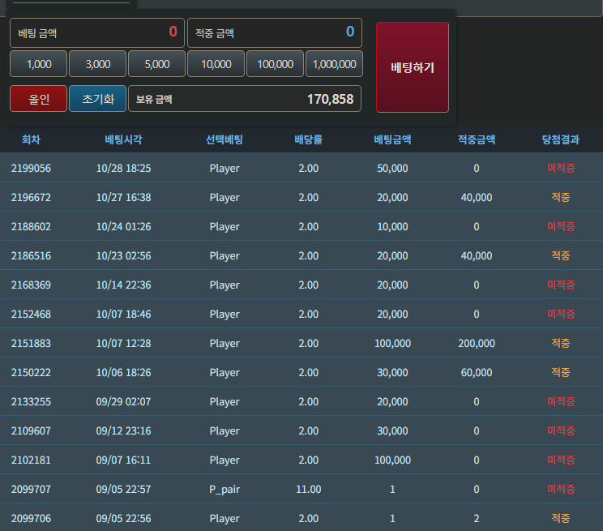Click bet time 10/23 02:56

pyautogui.click(x=123, y=256)
